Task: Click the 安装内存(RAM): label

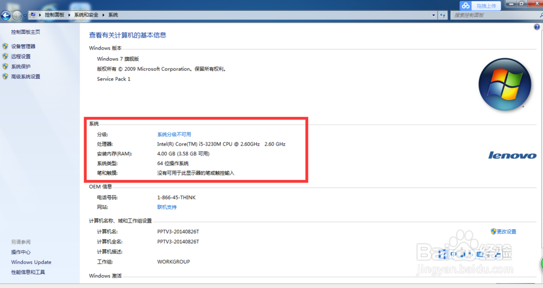Action: [x=114, y=154]
